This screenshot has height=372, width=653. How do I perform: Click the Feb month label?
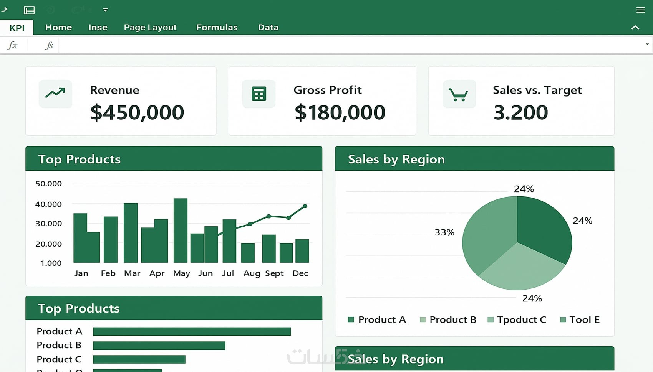click(108, 273)
